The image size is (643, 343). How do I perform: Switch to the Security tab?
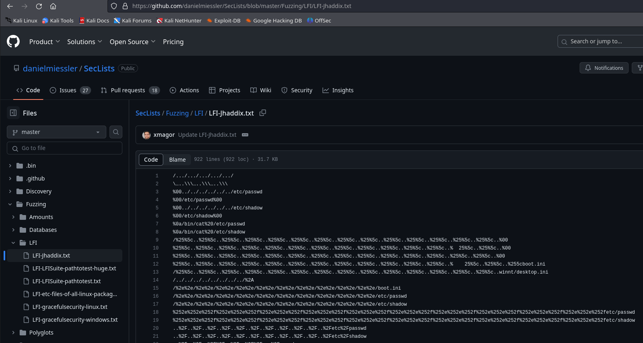coord(297,90)
